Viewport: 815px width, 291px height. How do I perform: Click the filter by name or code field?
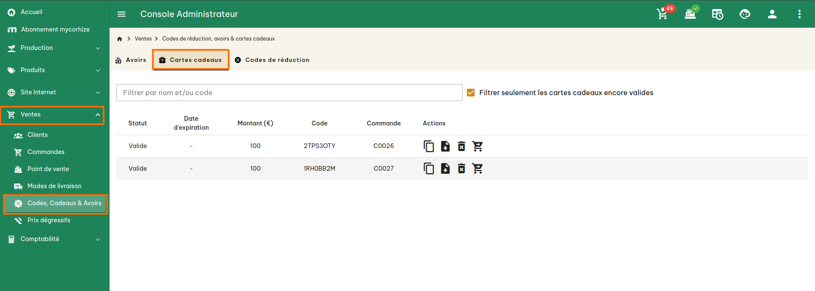(x=289, y=93)
